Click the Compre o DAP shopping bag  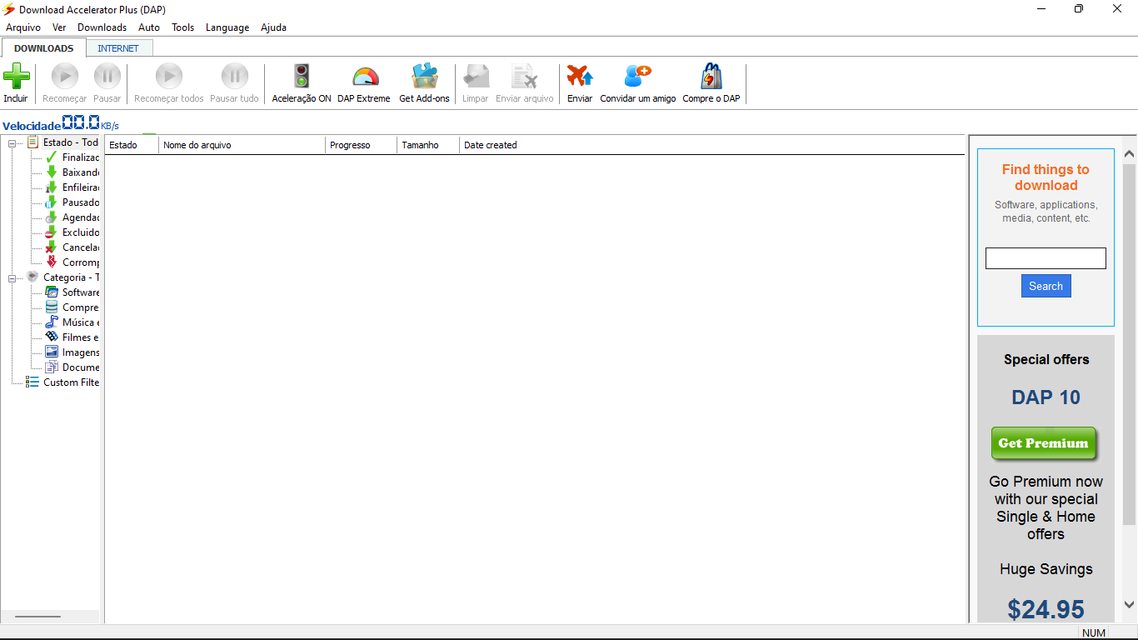point(711,77)
